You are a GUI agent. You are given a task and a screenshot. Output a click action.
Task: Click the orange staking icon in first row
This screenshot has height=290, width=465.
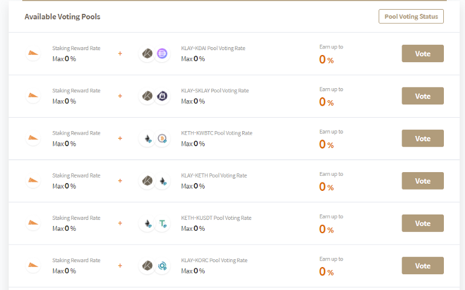33,53
